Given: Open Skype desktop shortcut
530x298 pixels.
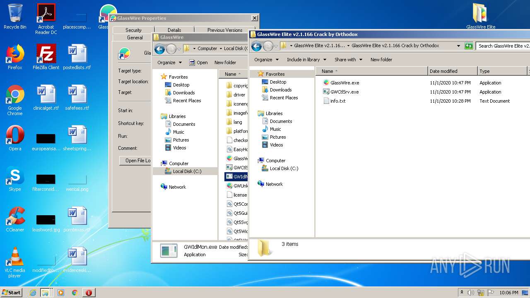Looking at the screenshot, I should pos(15,179).
